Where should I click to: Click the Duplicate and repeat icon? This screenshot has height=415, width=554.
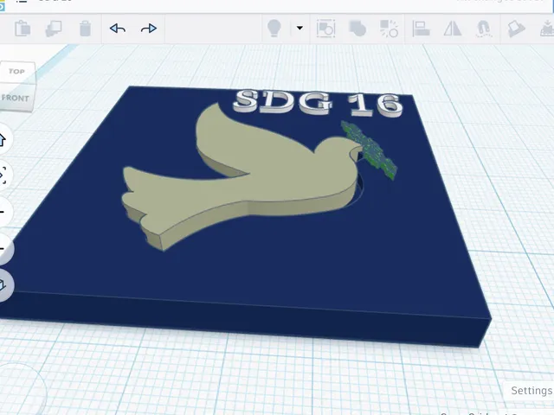54,29
